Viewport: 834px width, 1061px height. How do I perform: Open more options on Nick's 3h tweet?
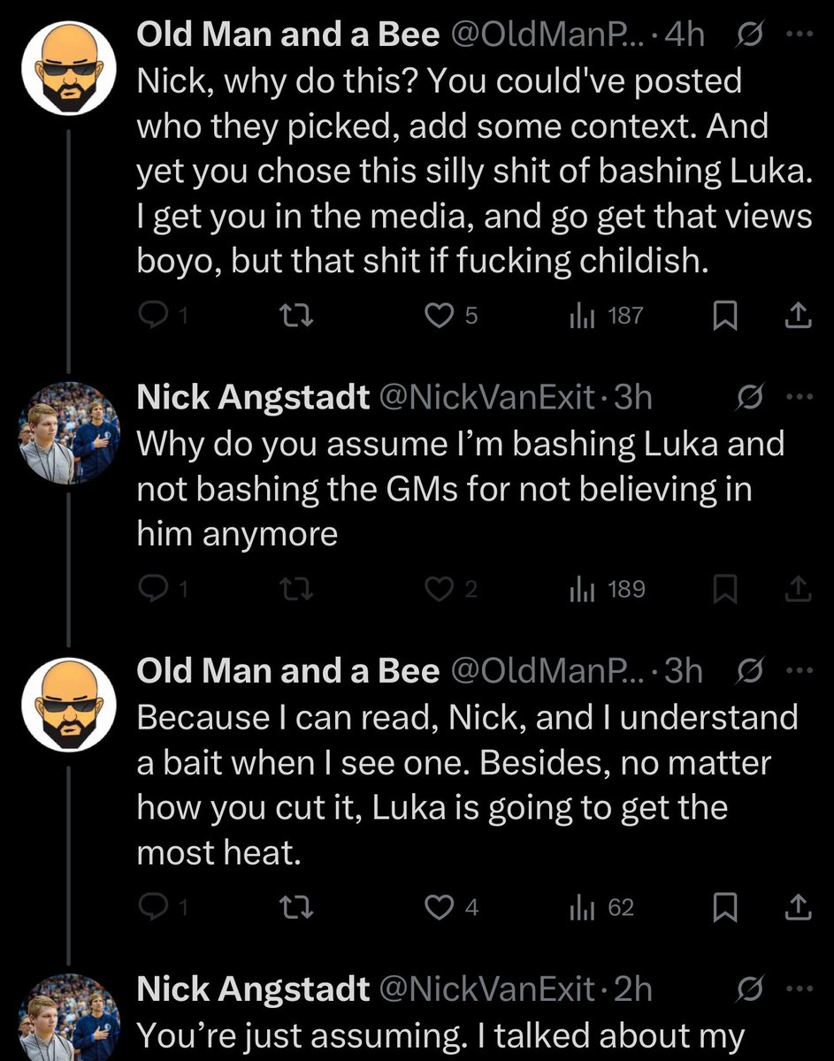coord(798,398)
